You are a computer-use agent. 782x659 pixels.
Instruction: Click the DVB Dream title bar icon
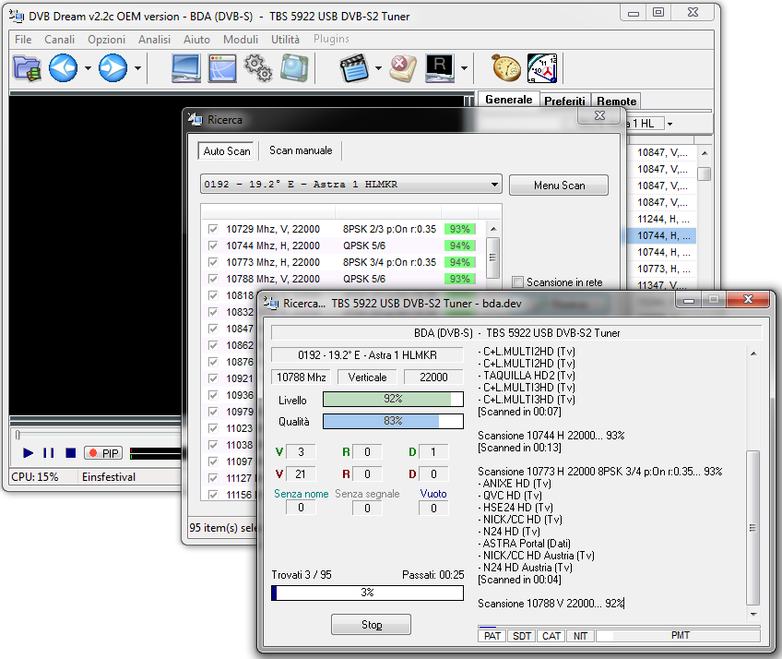tap(17, 17)
